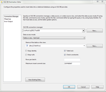Enable the Keep identity checkbox
The image size is (106, 92).
point(26,51)
